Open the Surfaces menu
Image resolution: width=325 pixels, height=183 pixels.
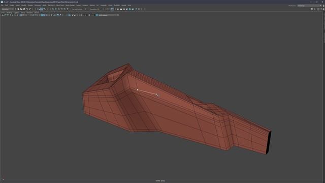point(85,5)
